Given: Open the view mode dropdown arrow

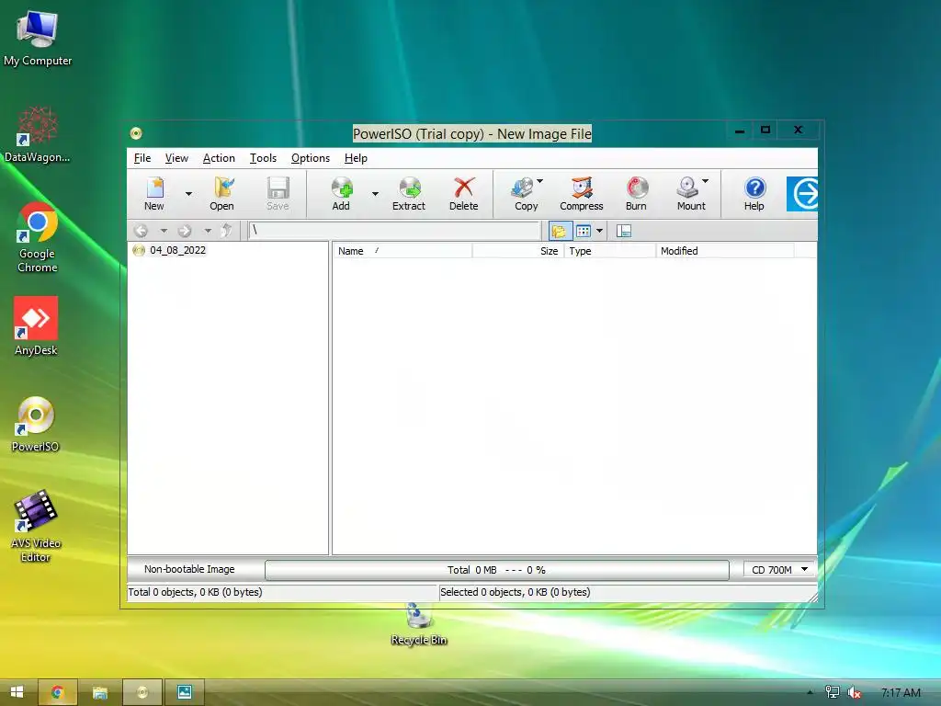Looking at the screenshot, I should 599,231.
